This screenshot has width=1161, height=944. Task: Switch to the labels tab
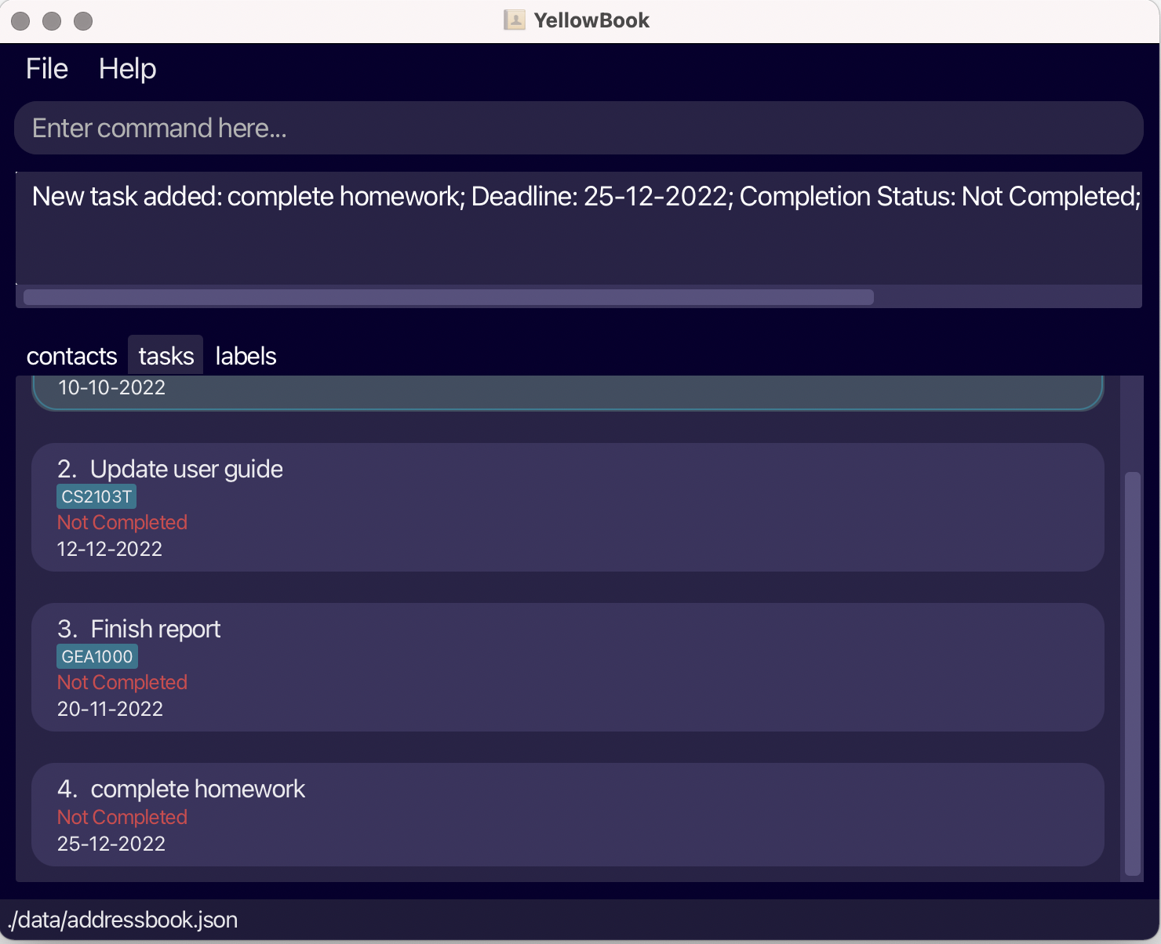click(246, 356)
